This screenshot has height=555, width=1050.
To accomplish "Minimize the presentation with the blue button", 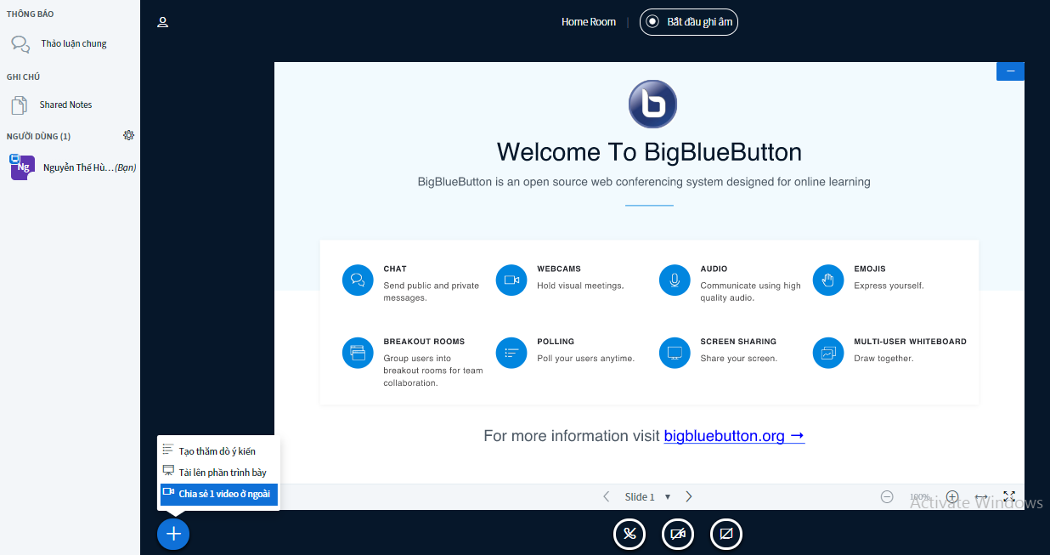I will 1010,71.
